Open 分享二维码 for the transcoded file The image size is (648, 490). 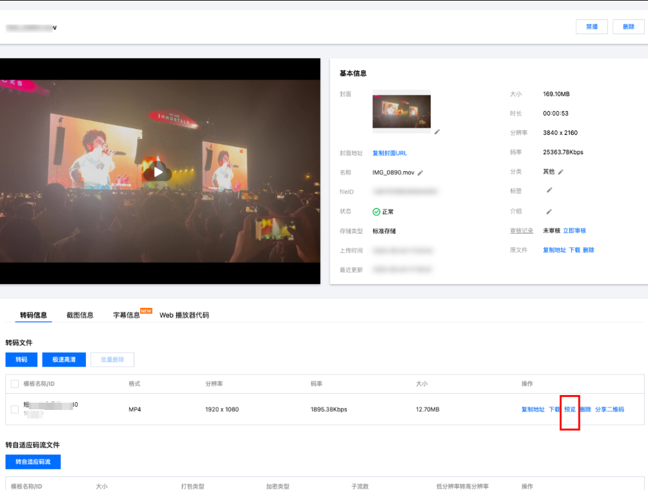(x=609, y=409)
